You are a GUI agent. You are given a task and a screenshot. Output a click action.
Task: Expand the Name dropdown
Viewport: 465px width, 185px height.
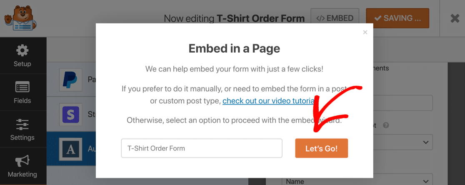pyautogui.click(x=425, y=181)
